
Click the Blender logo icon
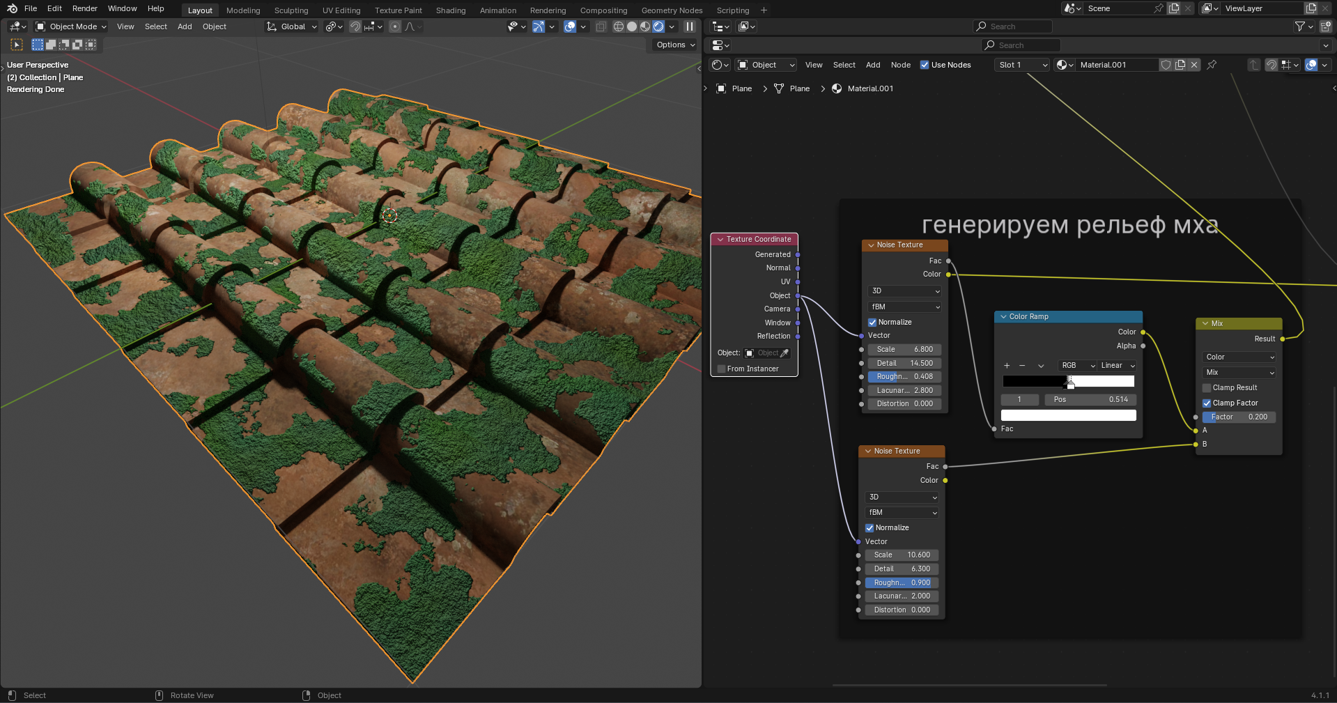(12, 8)
